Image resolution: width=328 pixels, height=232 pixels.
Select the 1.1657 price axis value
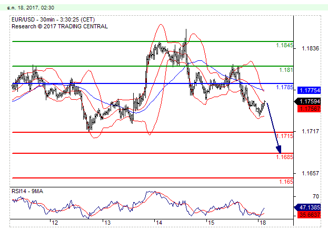(x=310, y=173)
